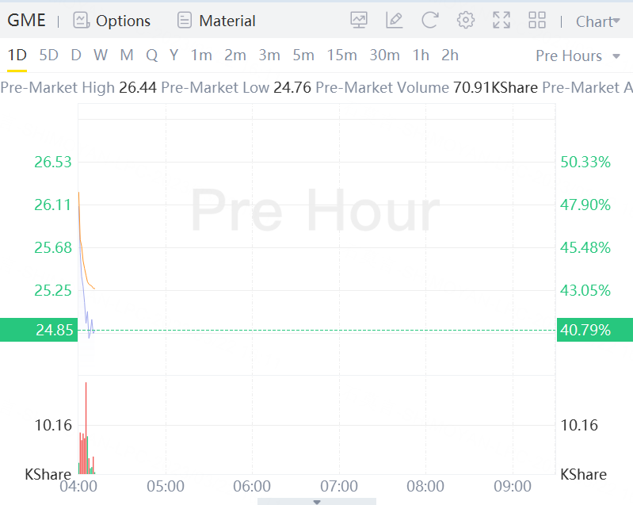Click the 40.79% change tag

(595, 330)
